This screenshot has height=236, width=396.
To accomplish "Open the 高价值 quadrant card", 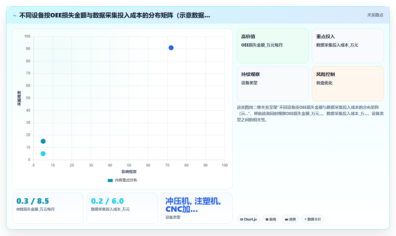I will [x=273, y=46].
